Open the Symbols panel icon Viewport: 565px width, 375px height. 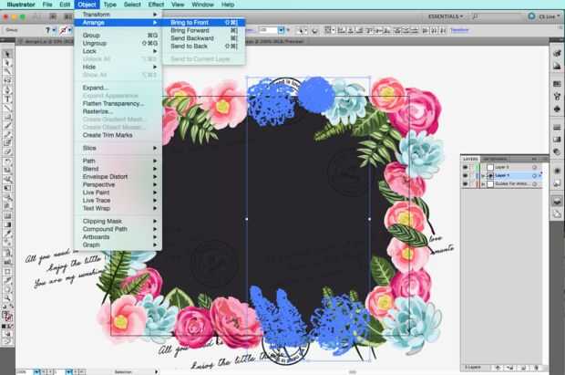click(x=557, y=109)
